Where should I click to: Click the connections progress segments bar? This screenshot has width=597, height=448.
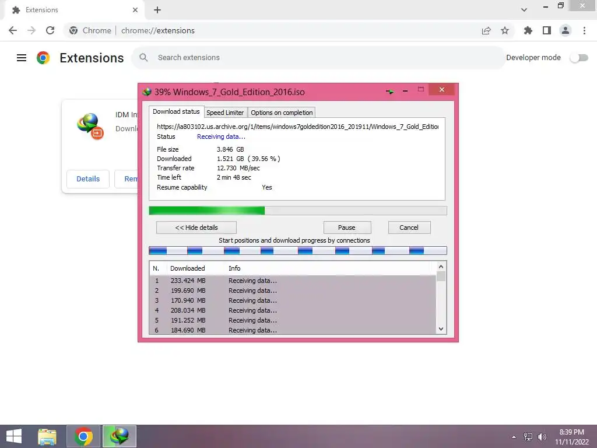[298, 250]
